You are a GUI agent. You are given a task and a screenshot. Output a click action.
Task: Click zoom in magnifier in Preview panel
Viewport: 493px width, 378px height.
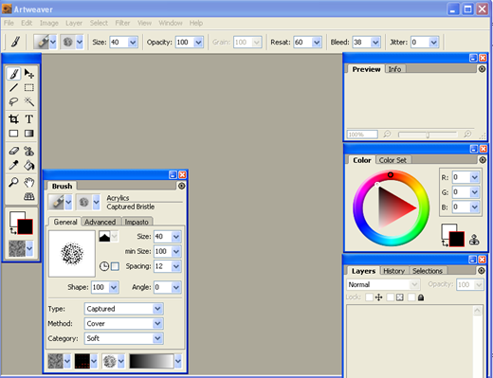coord(467,135)
